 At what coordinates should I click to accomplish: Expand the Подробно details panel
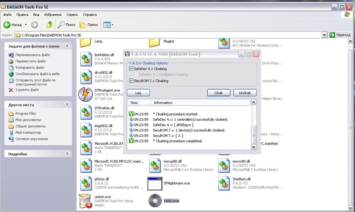point(67,154)
